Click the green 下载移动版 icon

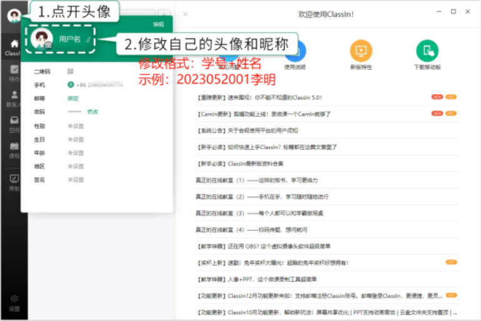[427, 51]
